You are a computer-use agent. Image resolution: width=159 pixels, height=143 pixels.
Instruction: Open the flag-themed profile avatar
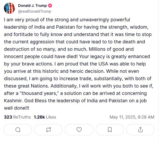tap(9, 8)
